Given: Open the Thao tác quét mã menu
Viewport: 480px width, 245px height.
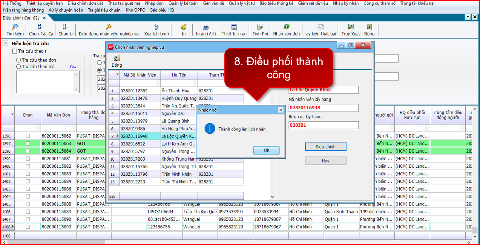Looking at the screenshot, I should click(124, 3).
